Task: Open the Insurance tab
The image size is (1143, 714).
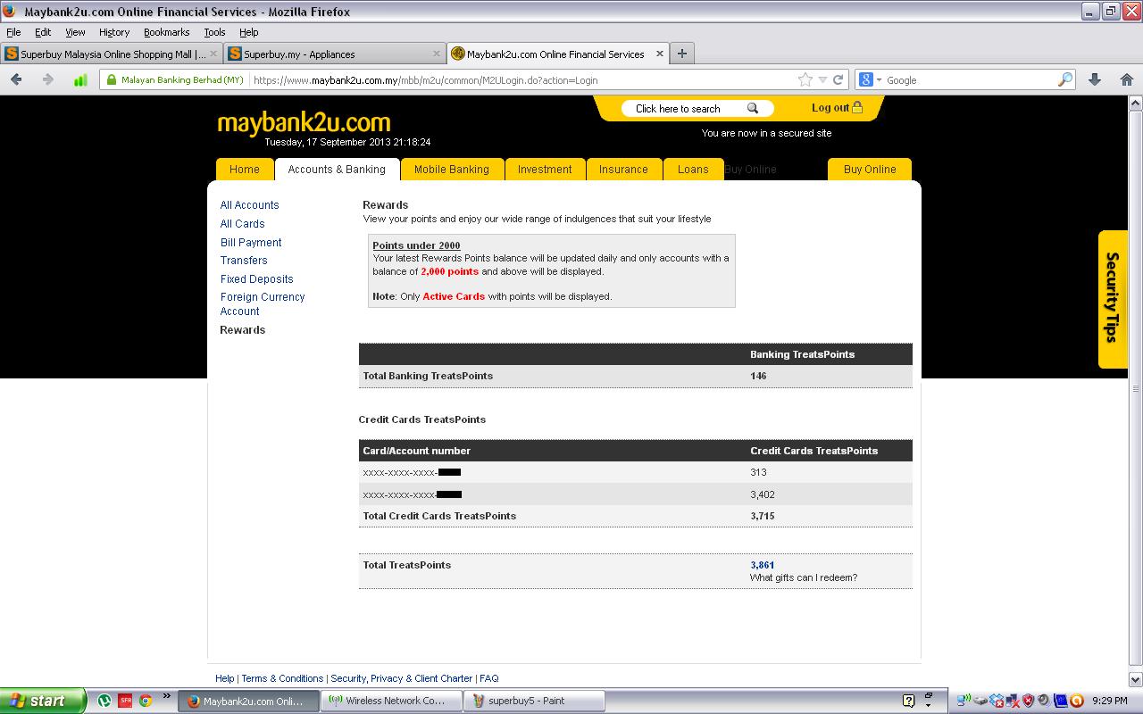Action: pyautogui.click(x=623, y=170)
